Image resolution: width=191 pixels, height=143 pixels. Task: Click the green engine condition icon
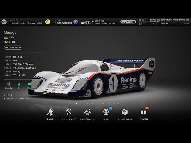(x=29, y=84)
